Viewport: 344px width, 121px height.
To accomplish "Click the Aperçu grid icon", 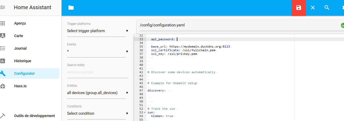I will coord(3,23).
